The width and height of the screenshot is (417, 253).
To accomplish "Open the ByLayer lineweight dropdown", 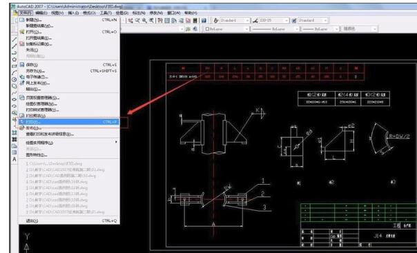I will pos(320,29).
